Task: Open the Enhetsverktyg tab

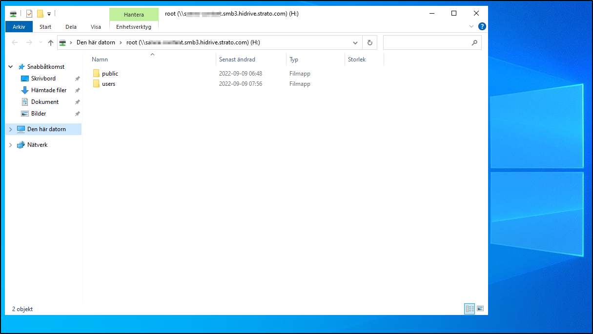Action: [134, 27]
